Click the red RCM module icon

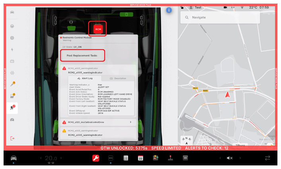tap(98, 29)
